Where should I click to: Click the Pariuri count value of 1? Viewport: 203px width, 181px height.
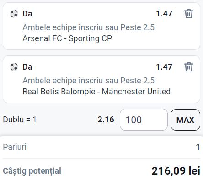click(x=198, y=147)
